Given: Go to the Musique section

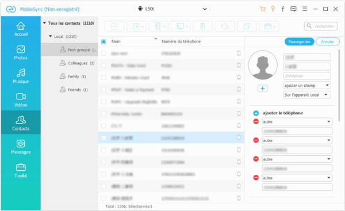Looking at the screenshot, I should click(x=21, y=76).
